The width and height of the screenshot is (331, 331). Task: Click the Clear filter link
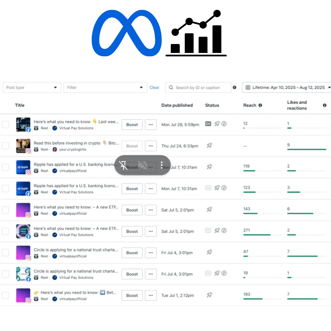coord(154,87)
